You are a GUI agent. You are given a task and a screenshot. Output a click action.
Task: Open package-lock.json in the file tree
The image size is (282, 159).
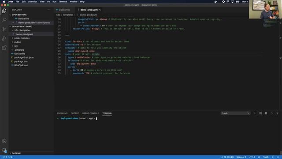click(x=24, y=57)
